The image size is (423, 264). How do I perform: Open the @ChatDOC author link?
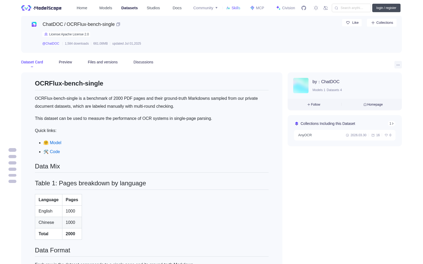(51, 44)
